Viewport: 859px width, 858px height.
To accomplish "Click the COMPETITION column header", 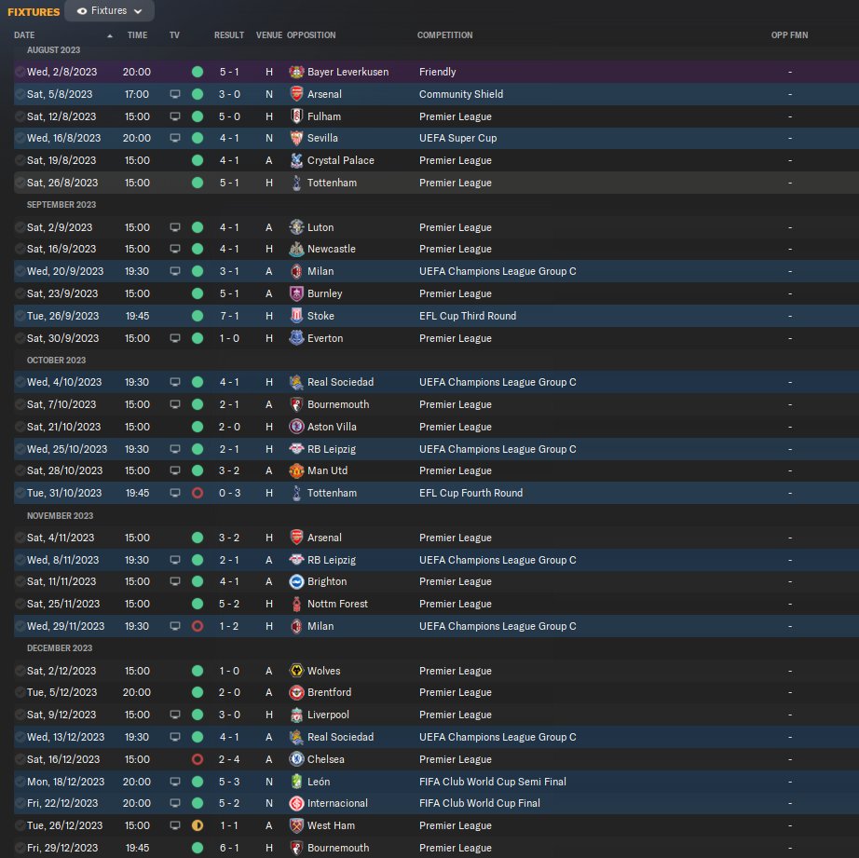I will (444, 35).
